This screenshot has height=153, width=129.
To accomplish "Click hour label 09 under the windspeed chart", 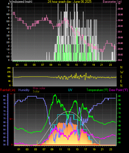I will click(x=51, y=65).
